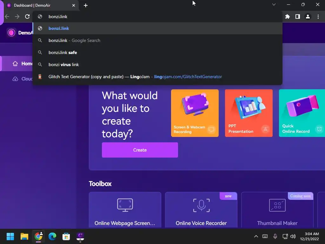Choose the "bonzi virus link" search suggestion
The width and height of the screenshot is (325, 244).
[x=157, y=64]
